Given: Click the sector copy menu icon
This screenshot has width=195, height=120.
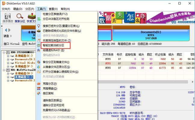Looking at the screenshot, I should 39,93.
